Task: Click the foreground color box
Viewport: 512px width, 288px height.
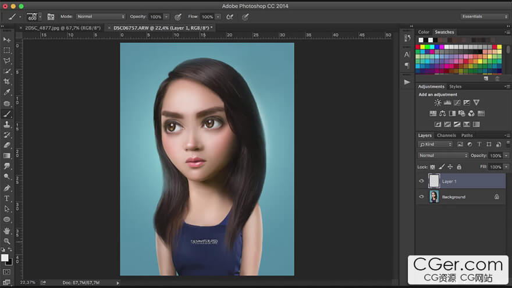Action: pyautogui.click(x=5, y=258)
